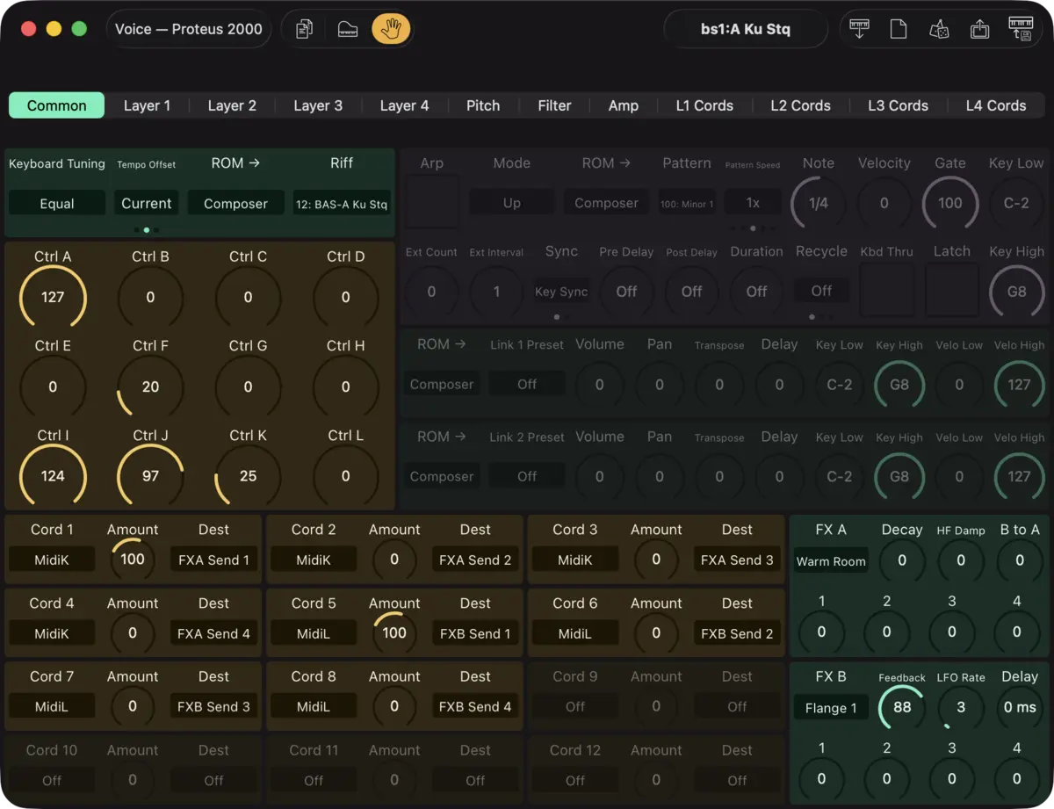Viewport: 1054px width, 809px height.
Task: Open the Link 1 Preset Off dropdown
Action: (527, 384)
